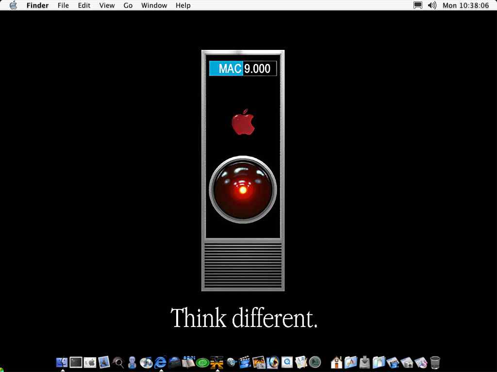Launch TextEdit from the Dock

click(301, 362)
